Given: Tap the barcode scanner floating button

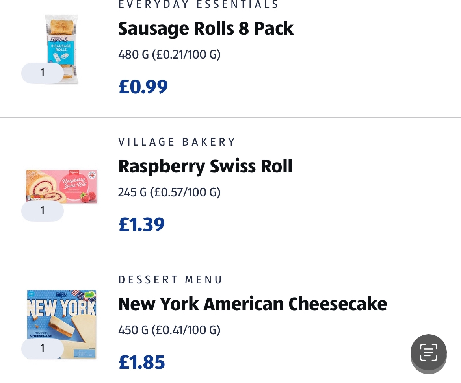Looking at the screenshot, I should 428,352.
